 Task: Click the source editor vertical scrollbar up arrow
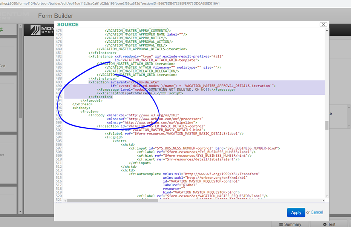(327, 30)
